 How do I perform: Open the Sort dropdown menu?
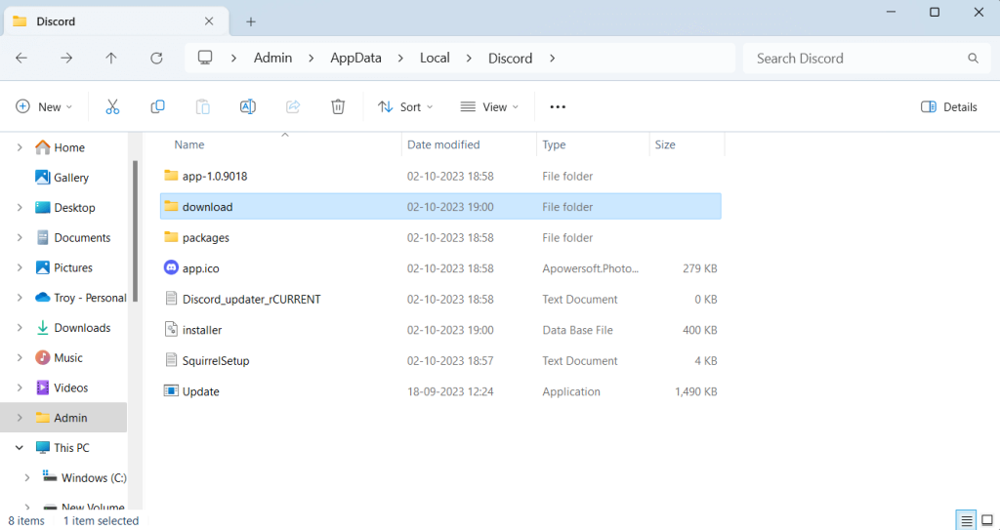point(405,107)
